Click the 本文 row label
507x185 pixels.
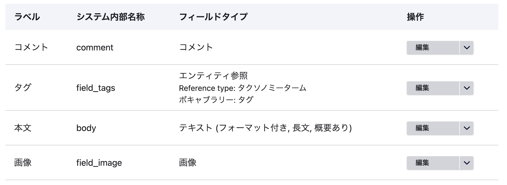tap(22, 128)
